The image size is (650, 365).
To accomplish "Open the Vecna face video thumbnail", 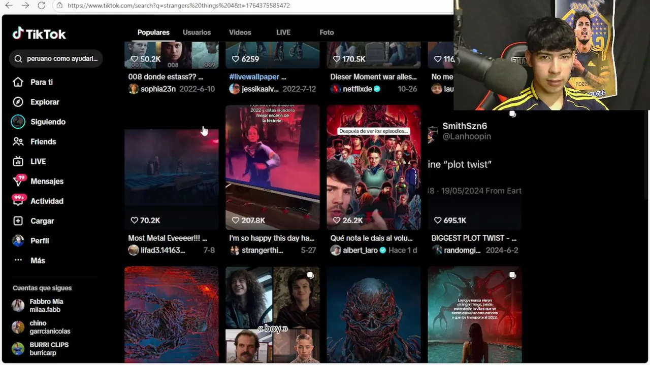I will point(374,314).
